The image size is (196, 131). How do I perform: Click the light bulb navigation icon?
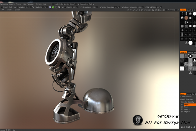131,10
